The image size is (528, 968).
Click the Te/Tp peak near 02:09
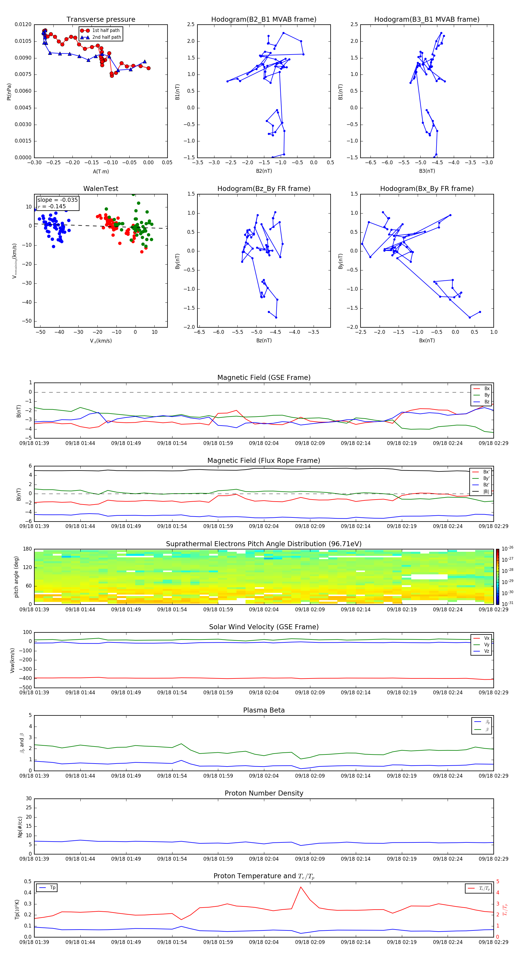(x=301, y=887)
